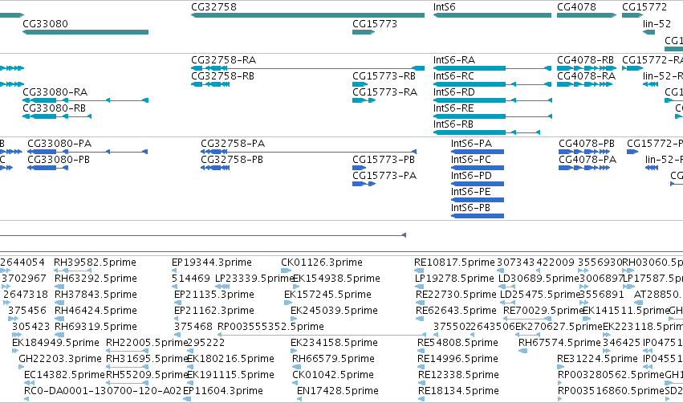Open EST RE22730.5prime
Viewport: 683px width, 403px height.
pos(456,295)
